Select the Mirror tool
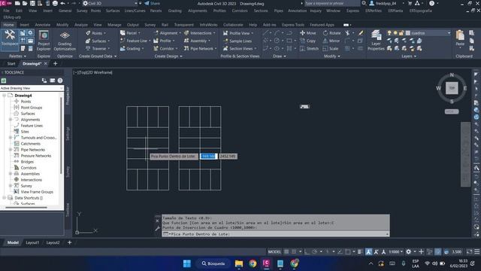Screen dimensions: 481x271 [x=331, y=41]
